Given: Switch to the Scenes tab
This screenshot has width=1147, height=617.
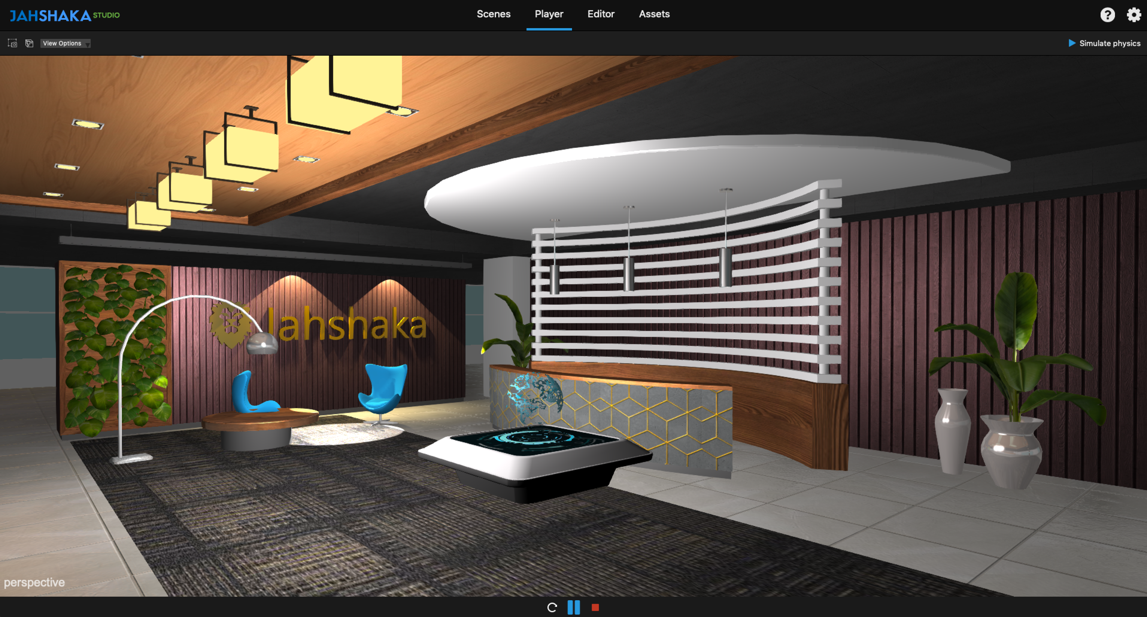Looking at the screenshot, I should [493, 14].
